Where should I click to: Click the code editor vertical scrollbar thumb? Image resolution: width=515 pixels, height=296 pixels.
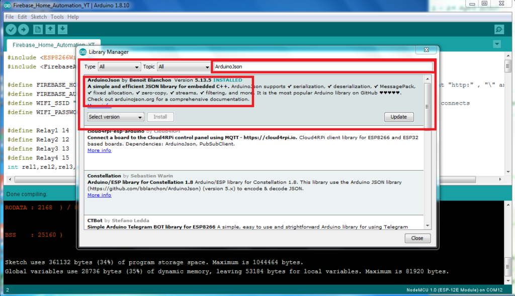(508, 66)
